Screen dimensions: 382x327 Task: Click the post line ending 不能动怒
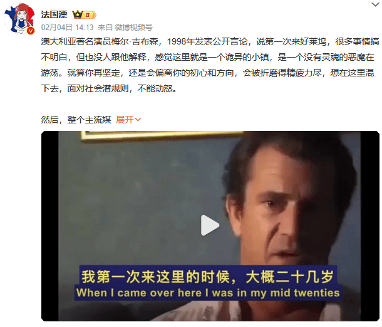coord(109,88)
